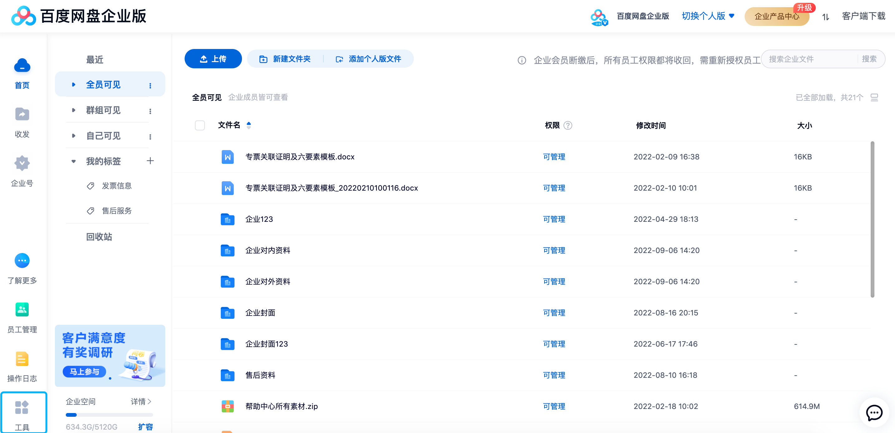Open the 工具 tools icon
895x433 pixels.
point(22,408)
